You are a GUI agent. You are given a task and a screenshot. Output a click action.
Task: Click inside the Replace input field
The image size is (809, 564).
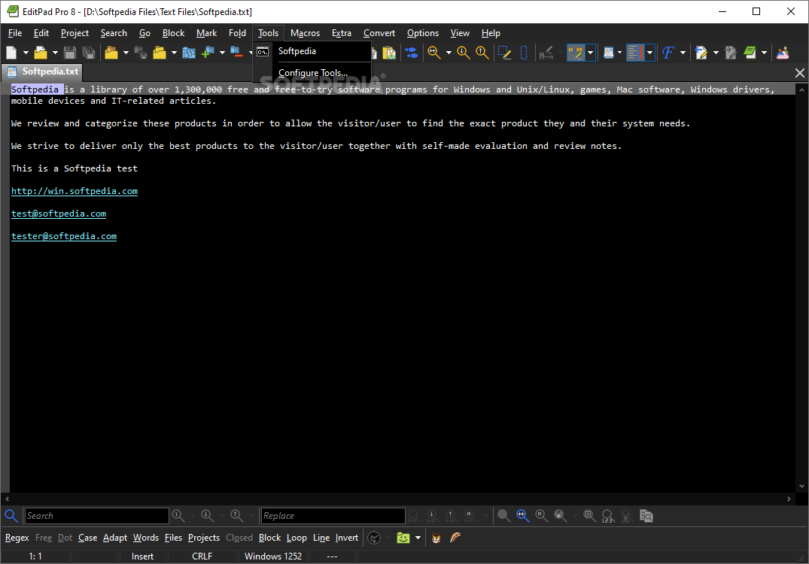(x=333, y=516)
